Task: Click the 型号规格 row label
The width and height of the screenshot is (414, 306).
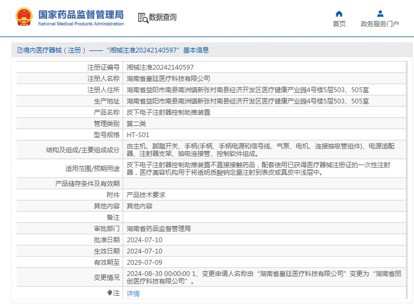Action: click(107, 135)
